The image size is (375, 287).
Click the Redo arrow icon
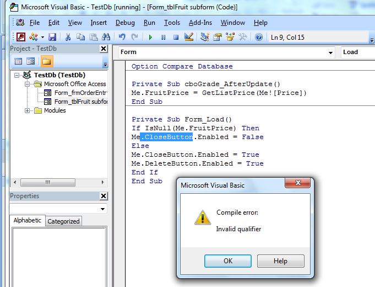click(x=135, y=37)
